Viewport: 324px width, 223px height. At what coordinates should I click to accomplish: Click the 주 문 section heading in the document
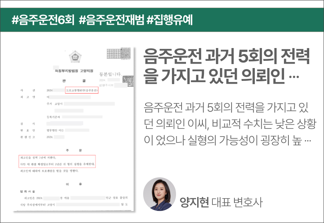[74, 150]
